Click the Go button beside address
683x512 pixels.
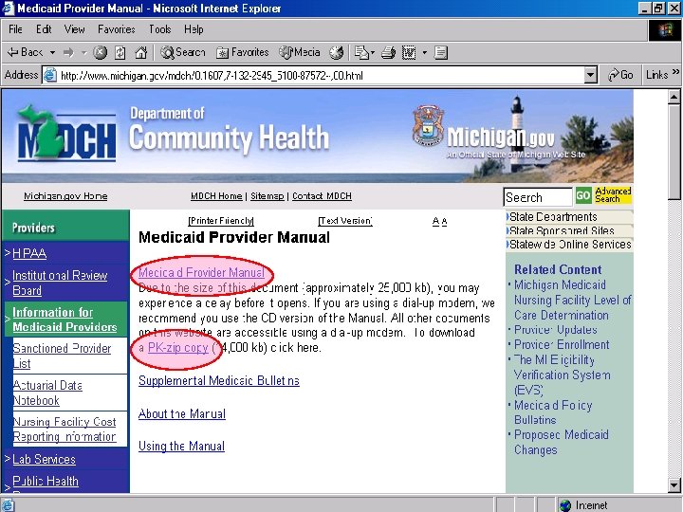tap(620, 75)
